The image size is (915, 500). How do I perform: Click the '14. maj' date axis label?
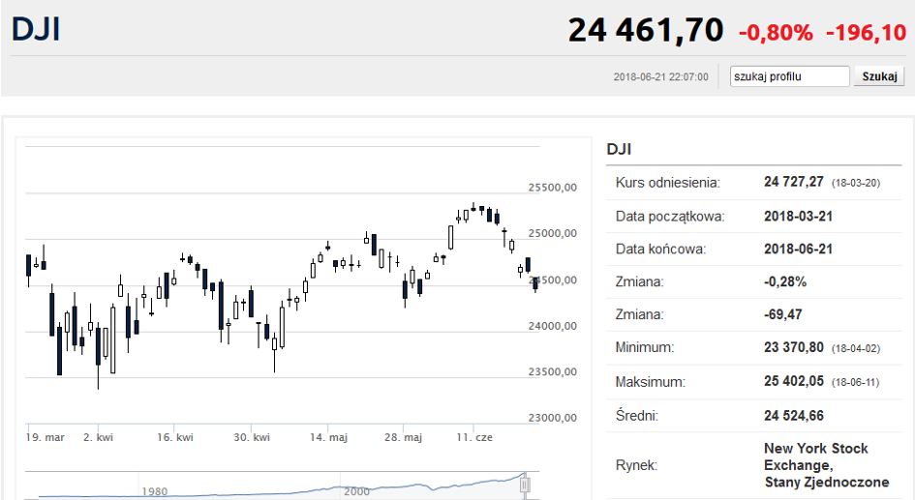click(328, 437)
